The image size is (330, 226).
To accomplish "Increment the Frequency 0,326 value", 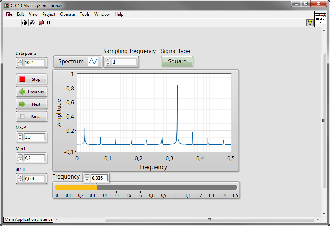I will 87,176.
